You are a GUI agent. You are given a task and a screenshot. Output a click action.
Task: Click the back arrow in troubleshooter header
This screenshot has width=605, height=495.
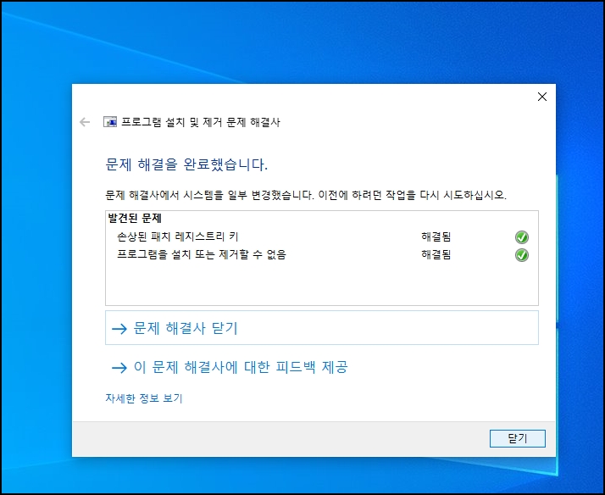coord(85,122)
